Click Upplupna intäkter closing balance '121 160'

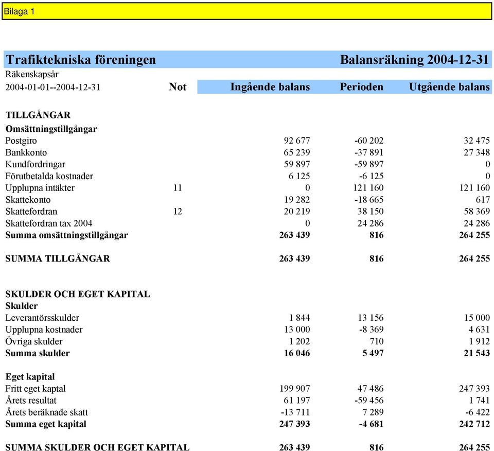[x=474, y=188]
